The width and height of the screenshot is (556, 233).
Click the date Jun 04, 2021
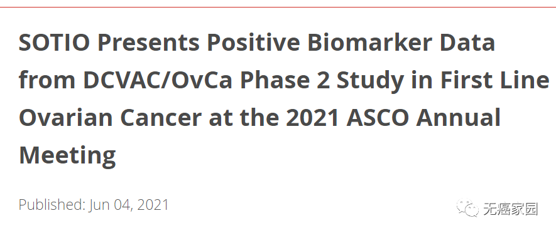click(129, 205)
